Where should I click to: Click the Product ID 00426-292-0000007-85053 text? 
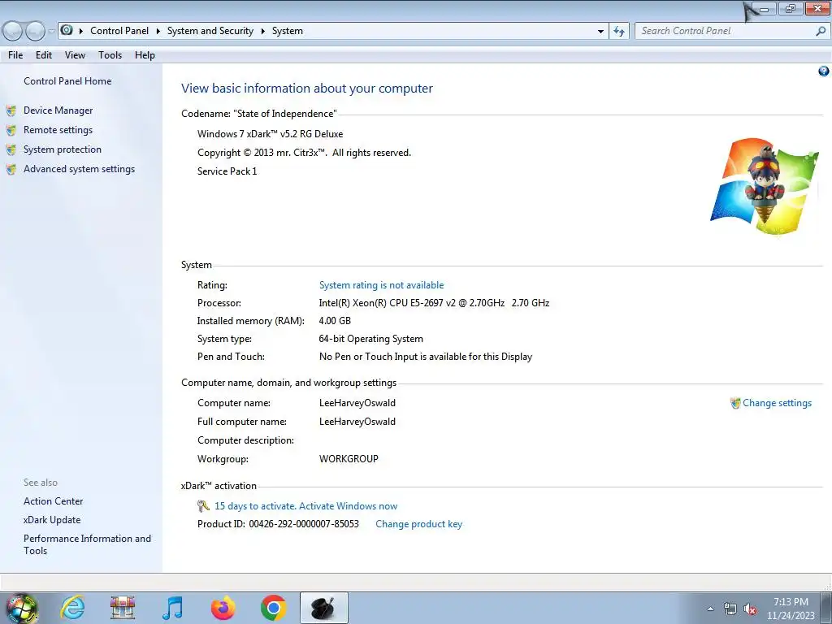tap(278, 524)
